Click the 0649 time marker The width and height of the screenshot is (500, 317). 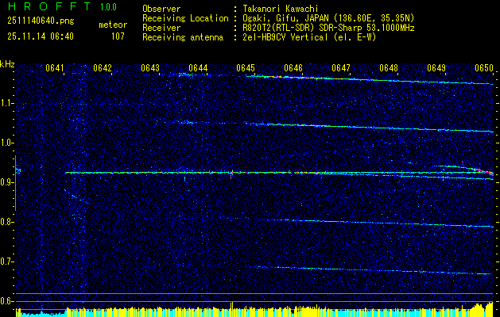tap(436, 68)
